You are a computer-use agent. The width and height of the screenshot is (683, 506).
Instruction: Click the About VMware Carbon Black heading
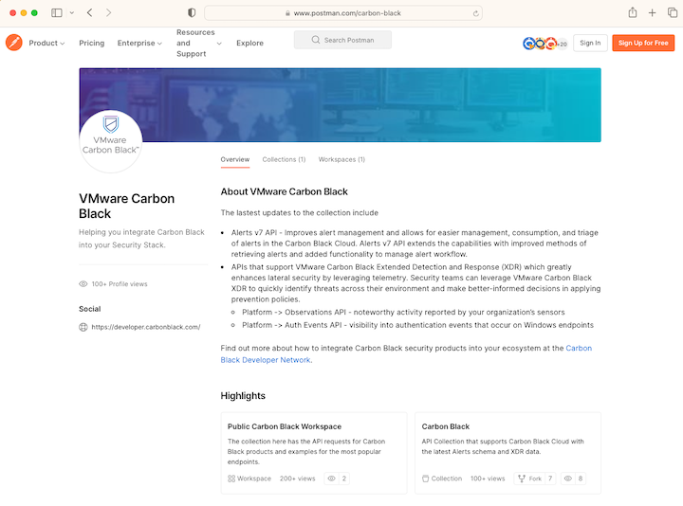[x=284, y=191]
